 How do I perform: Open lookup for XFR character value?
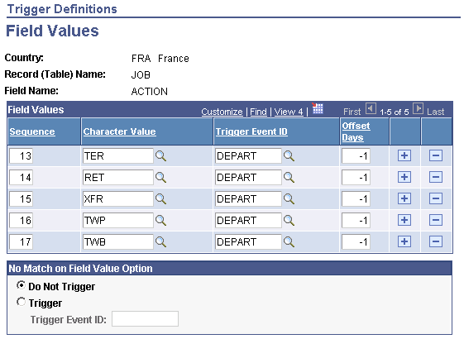(160, 198)
